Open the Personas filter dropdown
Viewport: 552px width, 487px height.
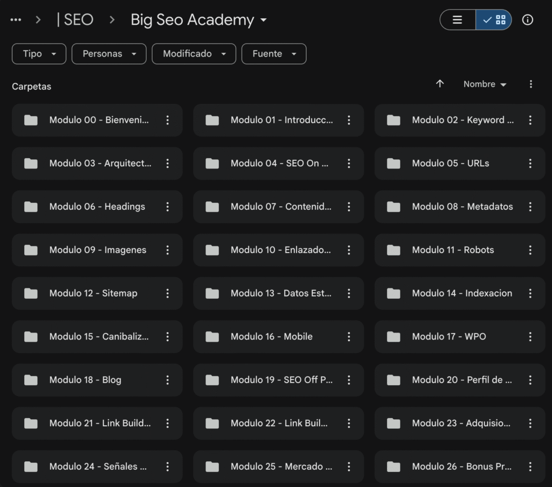[x=109, y=54]
